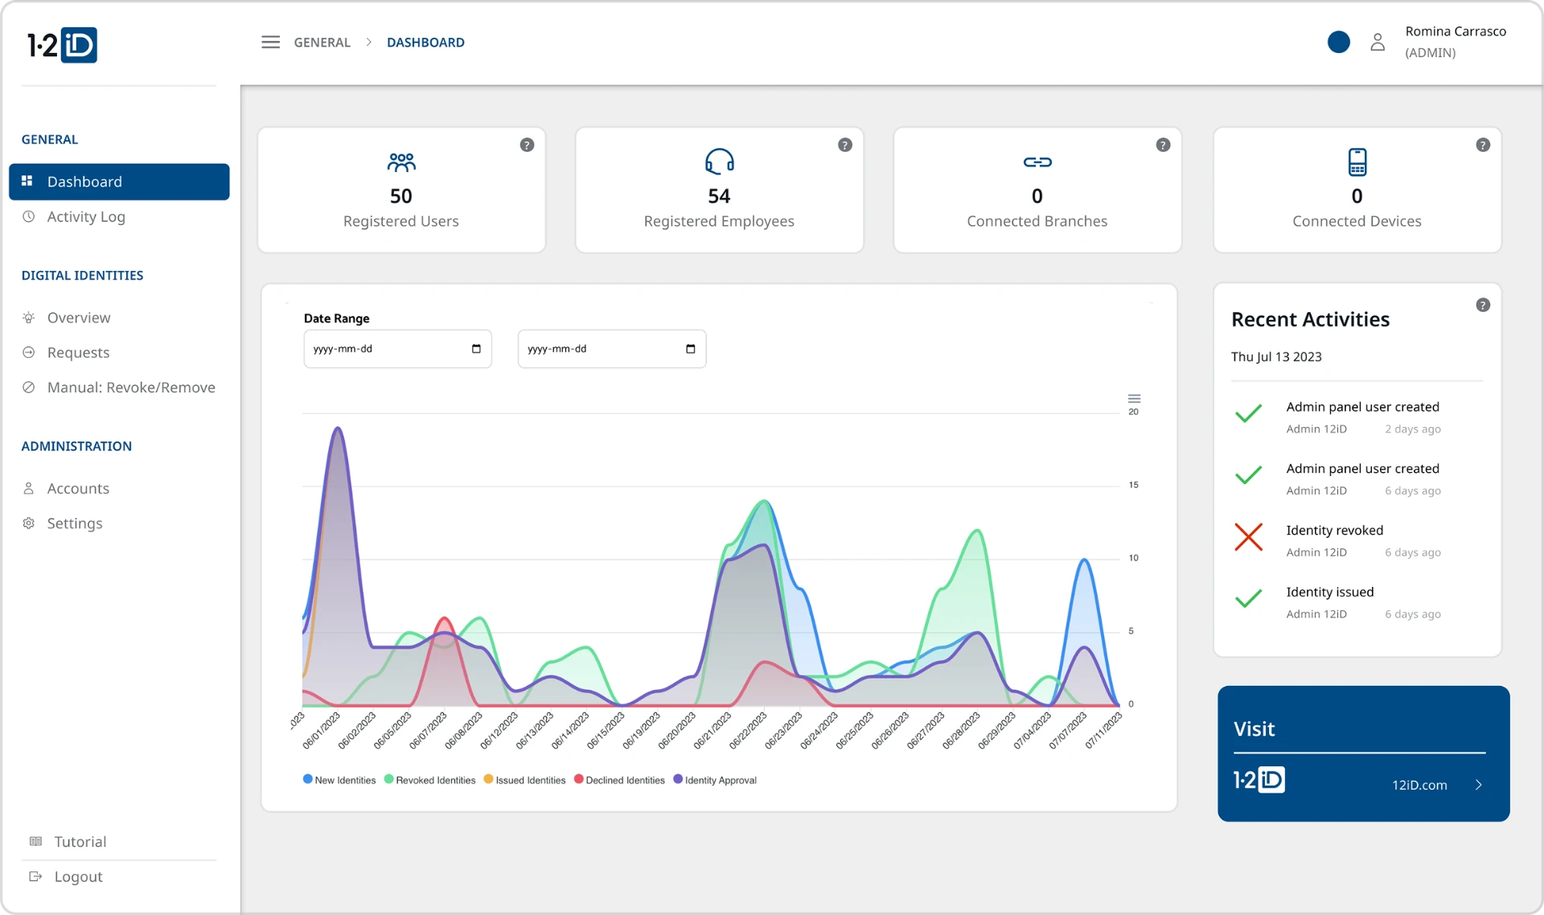Open help for Connected Devices card
Image resolution: width=1544 pixels, height=915 pixels.
[1483, 145]
